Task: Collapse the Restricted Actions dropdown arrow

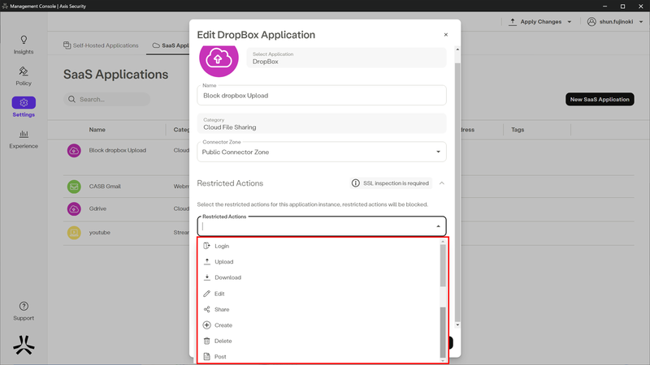Action: pyautogui.click(x=438, y=226)
